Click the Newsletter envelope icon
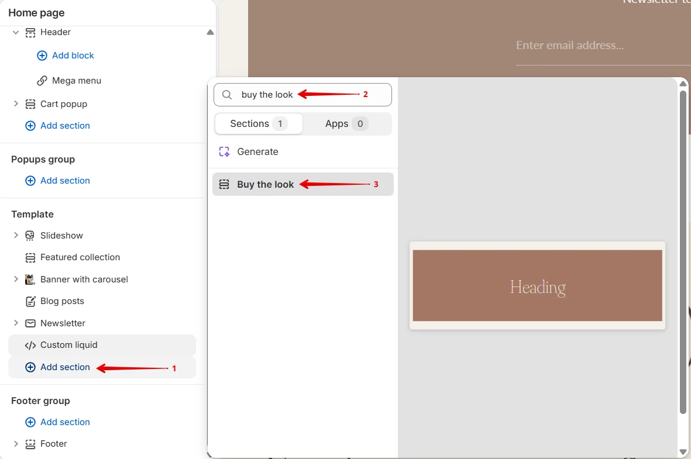The image size is (691, 459). coord(30,323)
